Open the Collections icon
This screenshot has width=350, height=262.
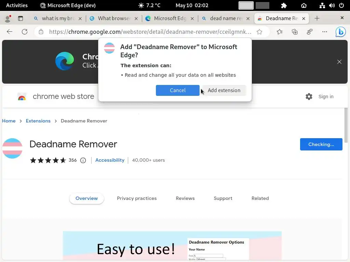[295, 32]
